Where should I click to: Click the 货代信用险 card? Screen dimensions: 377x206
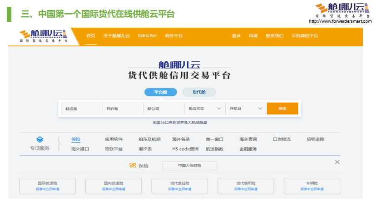(246, 186)
